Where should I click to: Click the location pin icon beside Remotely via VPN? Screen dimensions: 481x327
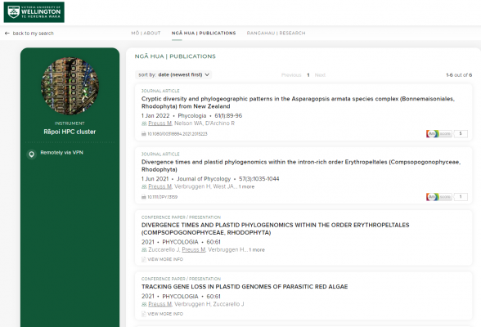click(31, 155)
